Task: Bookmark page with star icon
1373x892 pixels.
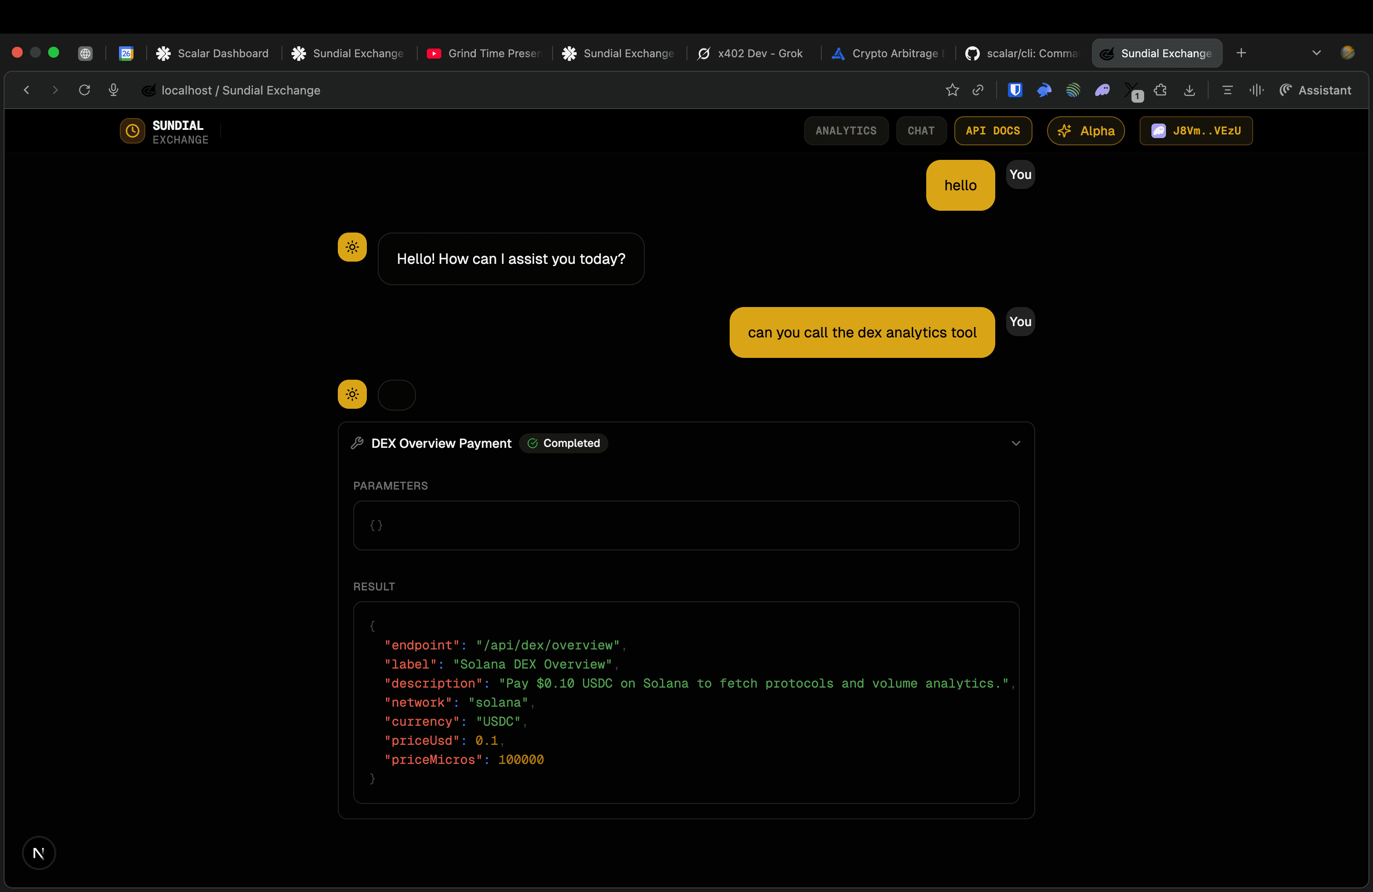Action: click(952, 90)
